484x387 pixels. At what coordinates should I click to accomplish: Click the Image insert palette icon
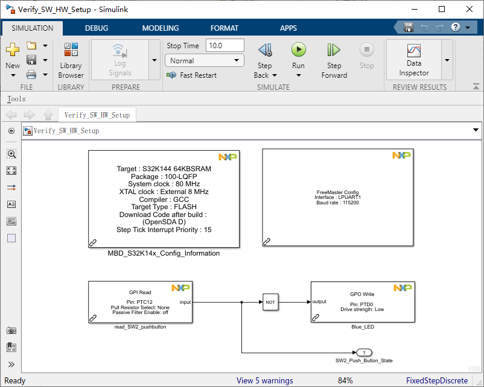[x=11, y=221]
